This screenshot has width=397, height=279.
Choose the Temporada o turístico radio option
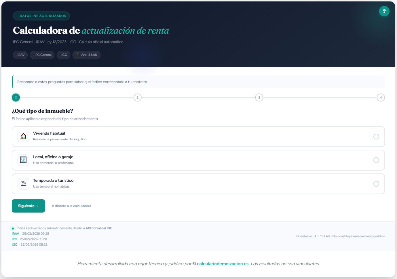click(x=376, y=184)
